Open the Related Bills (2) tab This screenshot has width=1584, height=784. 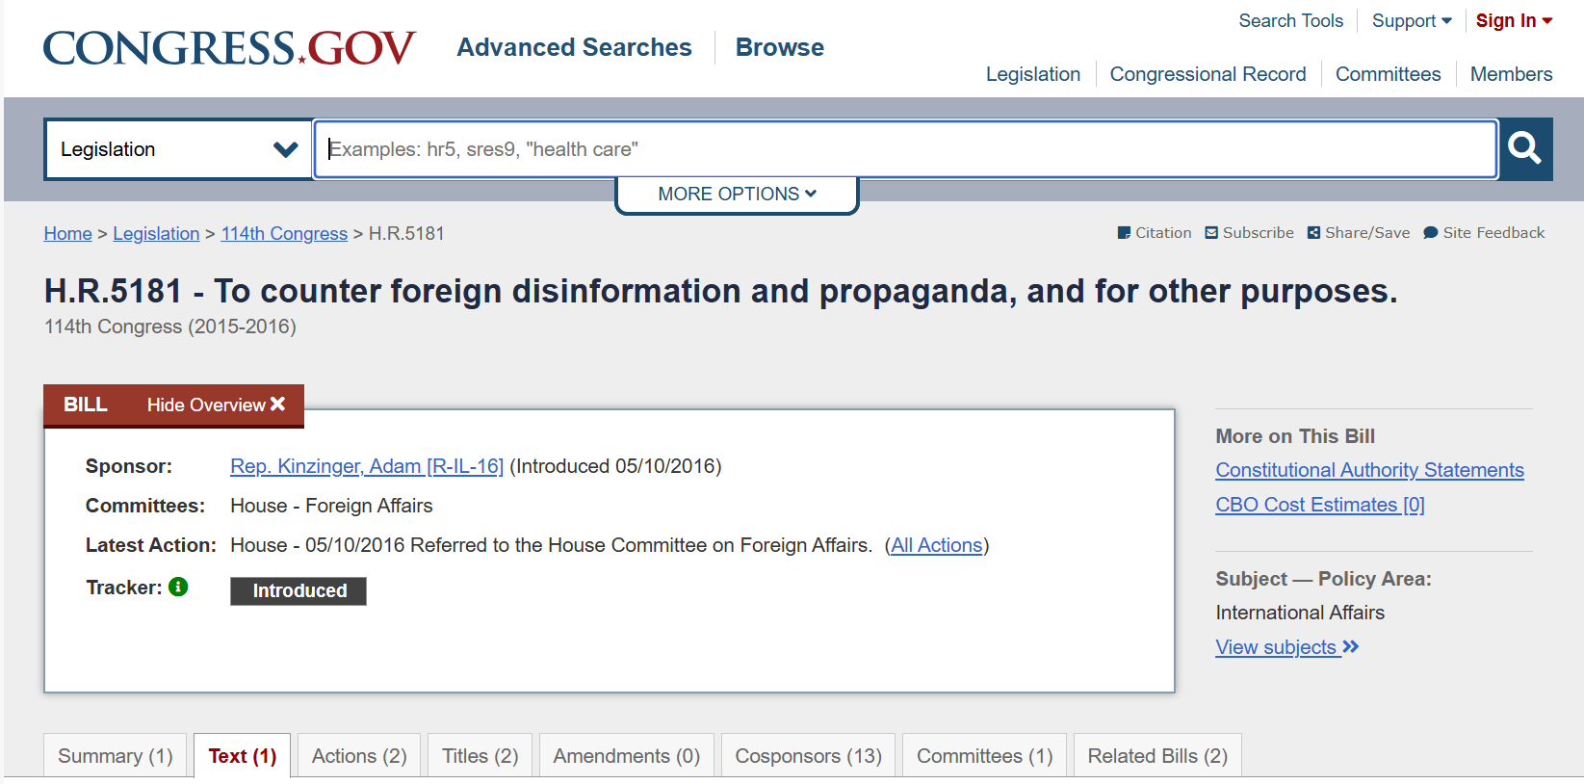(x=1157, y=756)
